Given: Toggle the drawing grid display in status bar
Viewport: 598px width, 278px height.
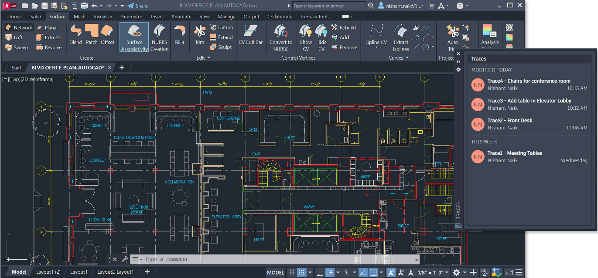Looking at the screenshot, I should [292, 272].
